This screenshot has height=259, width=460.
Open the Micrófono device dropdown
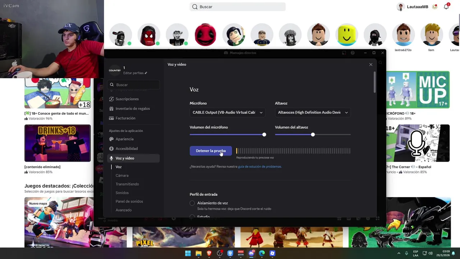[227, 112]
